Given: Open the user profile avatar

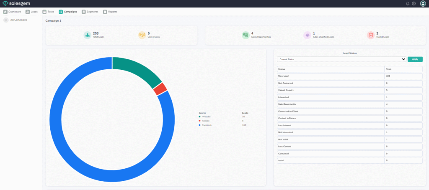Looking at the screenshot, I should click(423, 4).
